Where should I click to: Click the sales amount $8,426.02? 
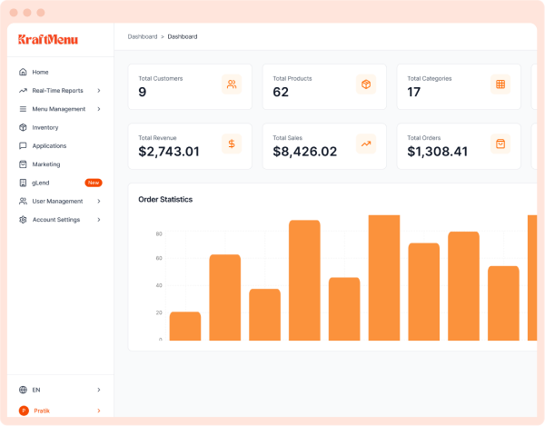(305, 152)
